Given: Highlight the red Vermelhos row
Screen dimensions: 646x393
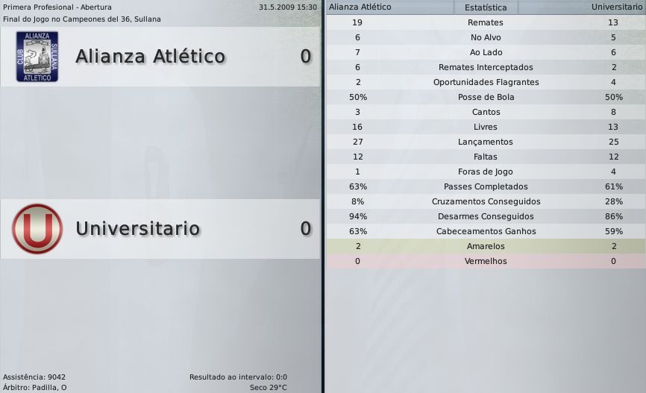Looking at the screenshot, I should click(485, 261).
